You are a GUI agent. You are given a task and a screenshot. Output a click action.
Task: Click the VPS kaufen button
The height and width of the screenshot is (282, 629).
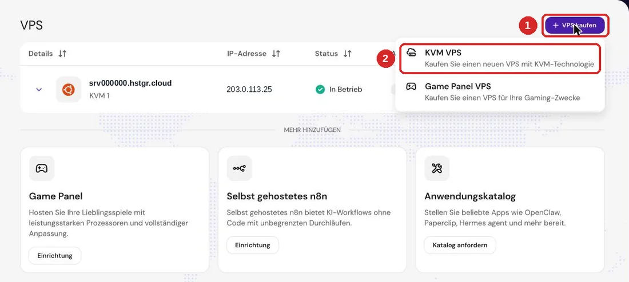pyautogui.click(x=575, y=25)
